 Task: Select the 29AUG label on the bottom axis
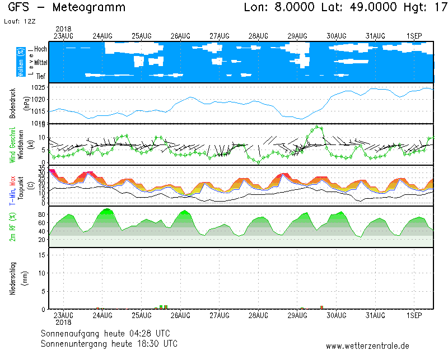pyautogui.click(x=297, y=315)
